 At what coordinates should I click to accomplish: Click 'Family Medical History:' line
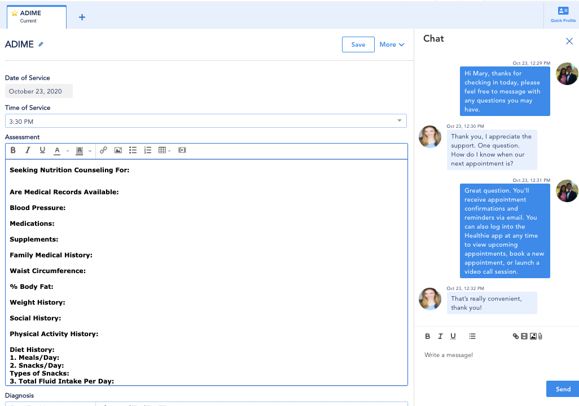click(x=51, y=255)
